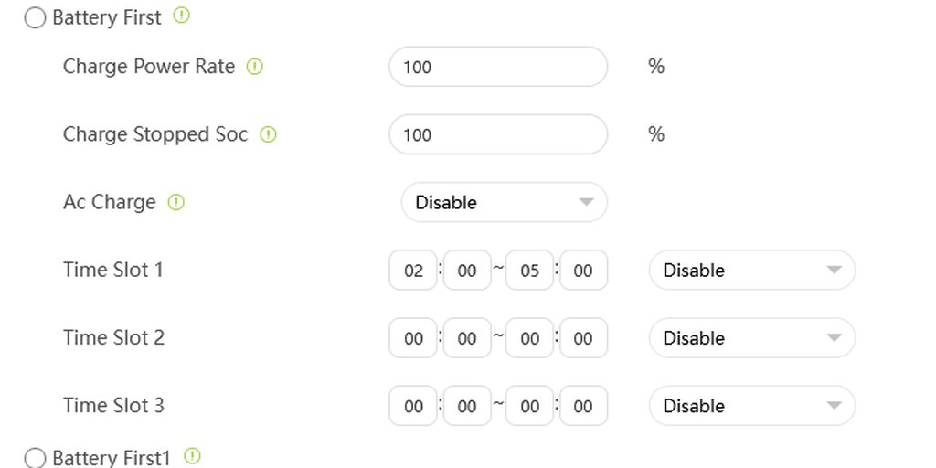Screen dimensions: 936x468
Task: Expand the Time Slot 2 enable dropdown
Action: (751, 338)
